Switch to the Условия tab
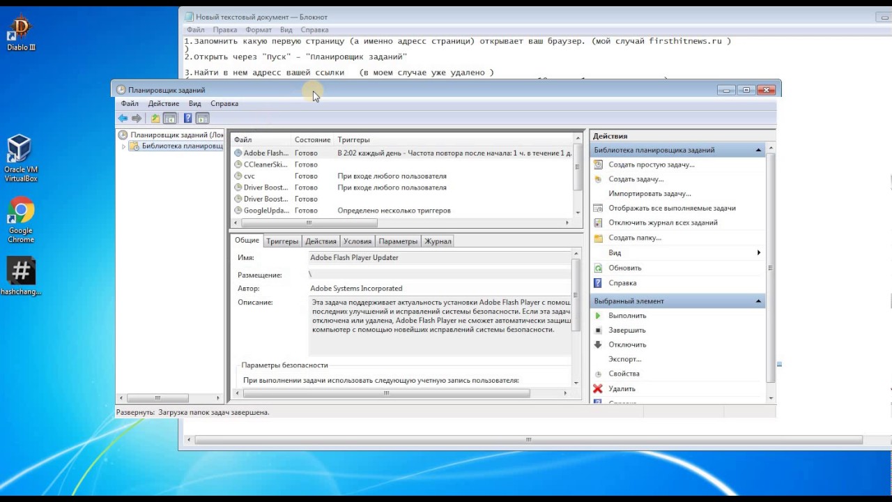Screen dimensions: 892x502 (357, 241)
